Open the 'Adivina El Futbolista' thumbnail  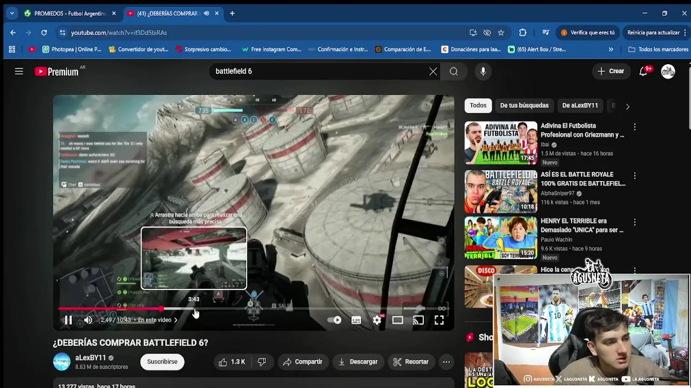click(501, 143)
